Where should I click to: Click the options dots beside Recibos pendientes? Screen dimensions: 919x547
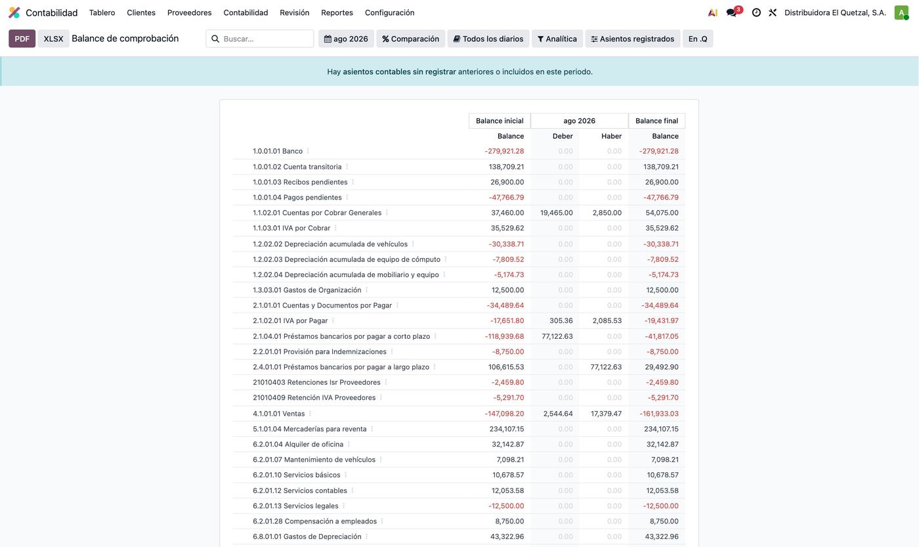pyautogui.click(x=353, y=182)
